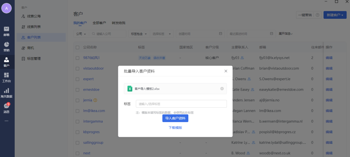Toggle the select-all checkbox in table header
Screen dimensions: 350x157
coord(77,47)
